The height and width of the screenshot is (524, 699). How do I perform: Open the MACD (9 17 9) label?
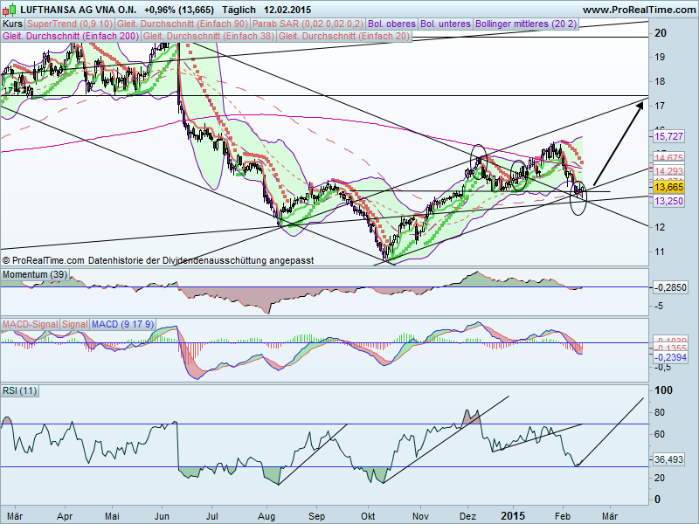point(122,324)
